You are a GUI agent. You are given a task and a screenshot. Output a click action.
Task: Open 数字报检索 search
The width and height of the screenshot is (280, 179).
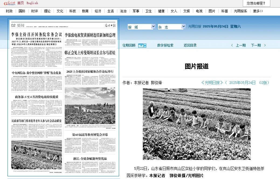165,45
